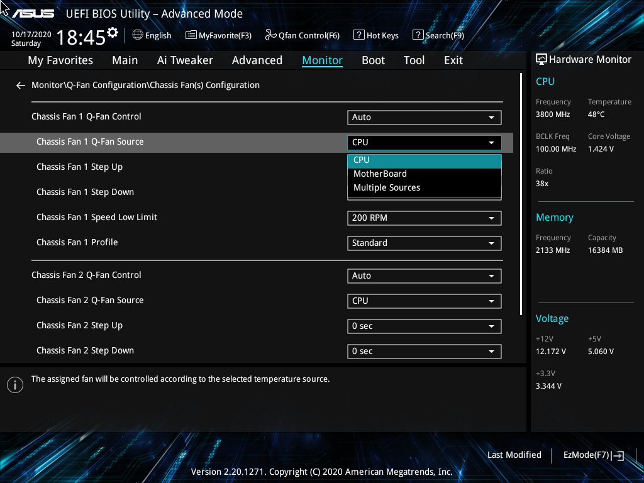Choose CPU option in source list

click(425, 160)
